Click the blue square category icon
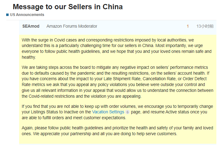 click(7, 15)
